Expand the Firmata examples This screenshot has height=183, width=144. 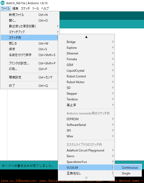pyautogui.click(x=86, y=59)
